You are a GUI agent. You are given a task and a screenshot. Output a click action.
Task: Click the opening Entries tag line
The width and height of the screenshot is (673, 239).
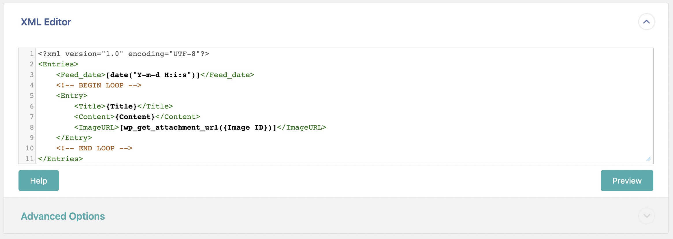click(x=58, y=64)
